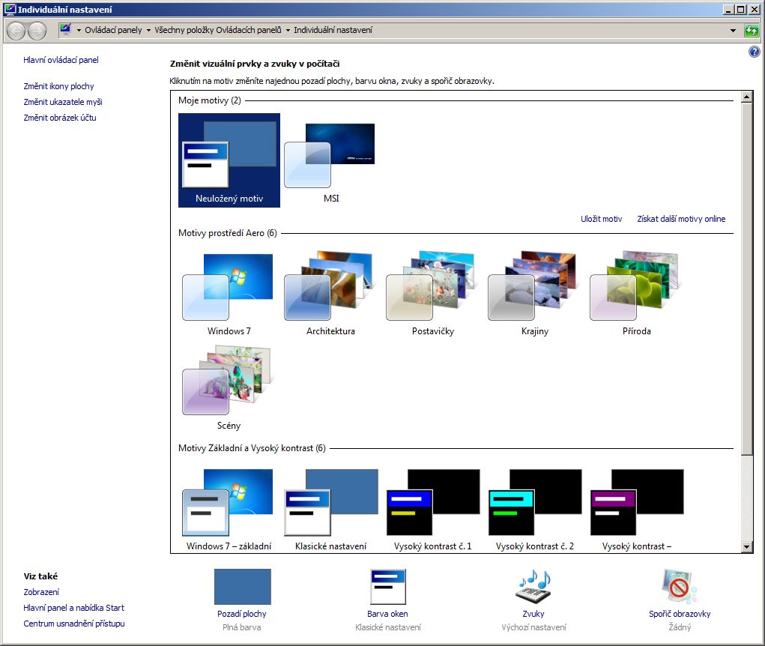
Task: Apply the Postavičky theme
Action: click(x=433, y=293)
